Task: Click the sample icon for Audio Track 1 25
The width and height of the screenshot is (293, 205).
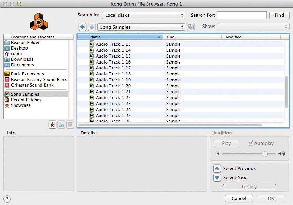Action: point(92,116)
